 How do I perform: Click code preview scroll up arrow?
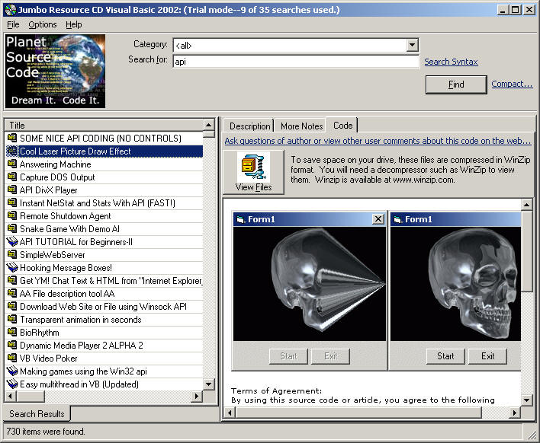(x=526, y=205)
